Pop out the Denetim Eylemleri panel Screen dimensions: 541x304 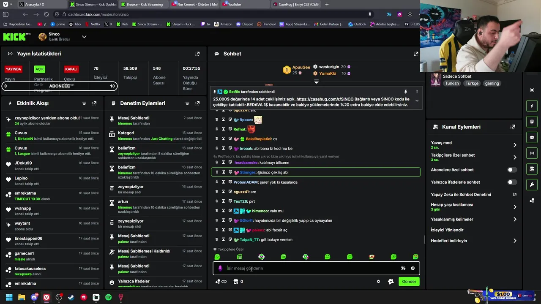click(197, 103)
